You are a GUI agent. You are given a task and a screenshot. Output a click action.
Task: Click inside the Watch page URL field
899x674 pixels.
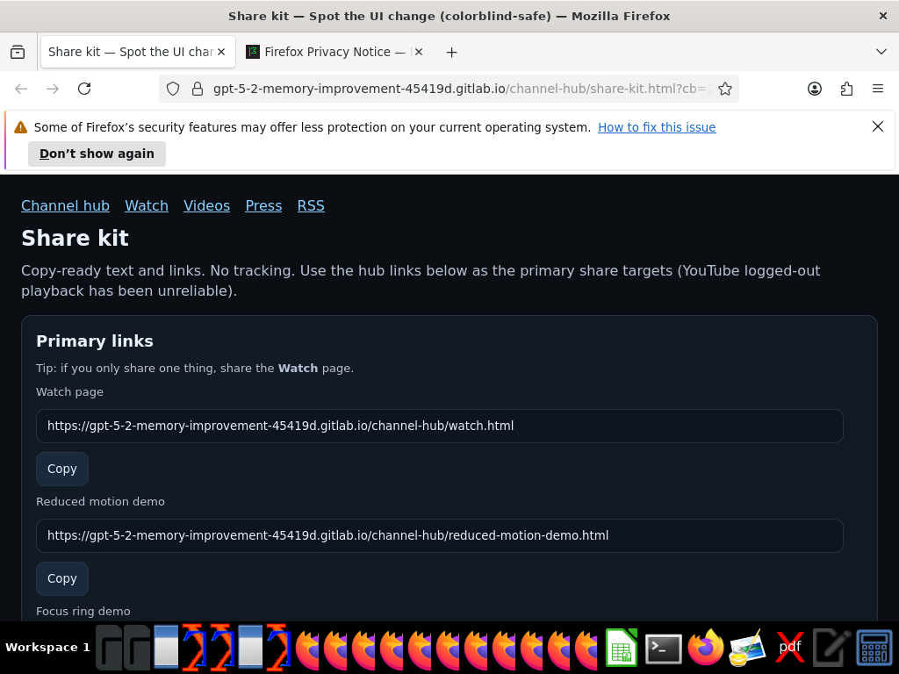tap(439, 426)
